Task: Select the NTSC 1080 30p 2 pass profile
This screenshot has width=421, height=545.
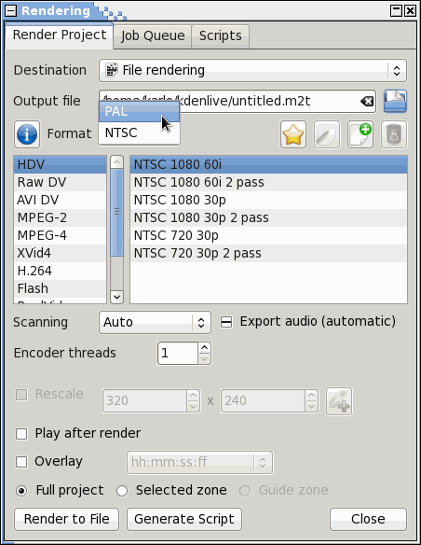Action: coord(269,218)
